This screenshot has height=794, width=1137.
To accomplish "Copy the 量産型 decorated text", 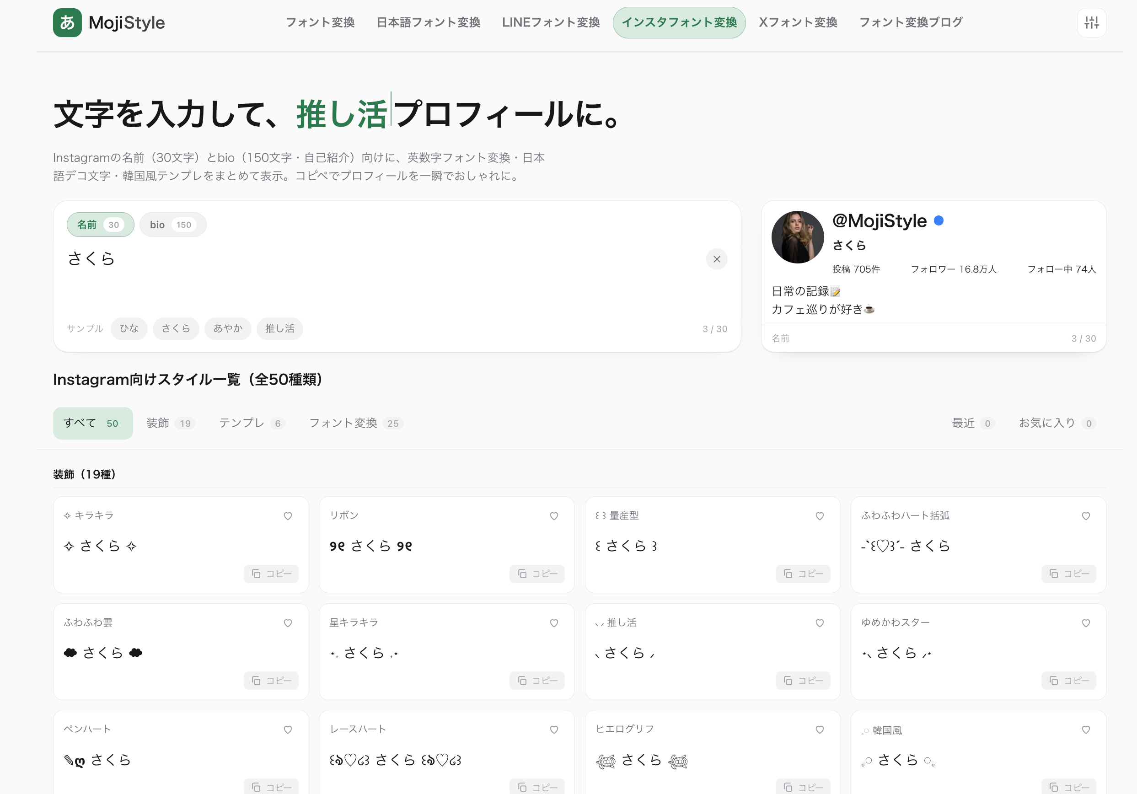I will [x=803, y=573].
